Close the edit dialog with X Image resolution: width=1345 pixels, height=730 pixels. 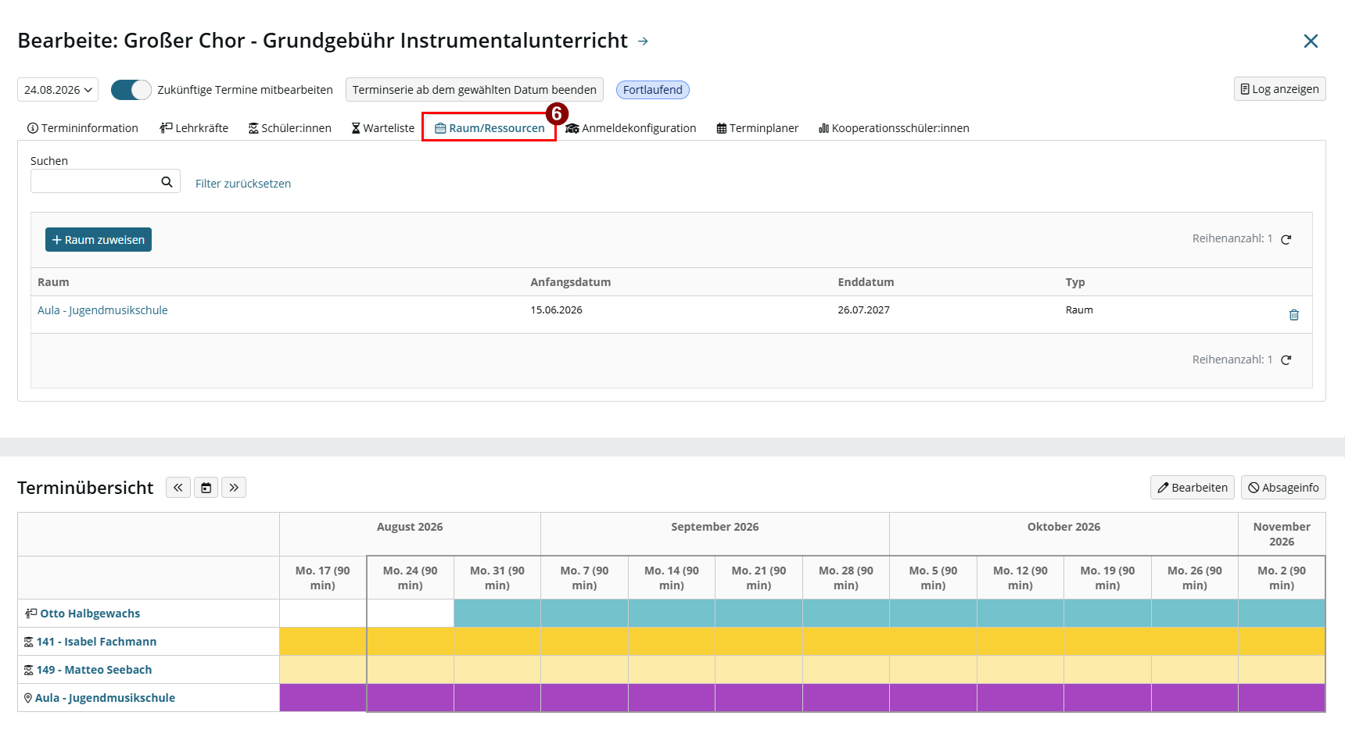(x=1311, y=41)
